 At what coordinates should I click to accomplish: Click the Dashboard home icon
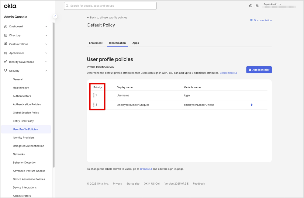point(5,26)
